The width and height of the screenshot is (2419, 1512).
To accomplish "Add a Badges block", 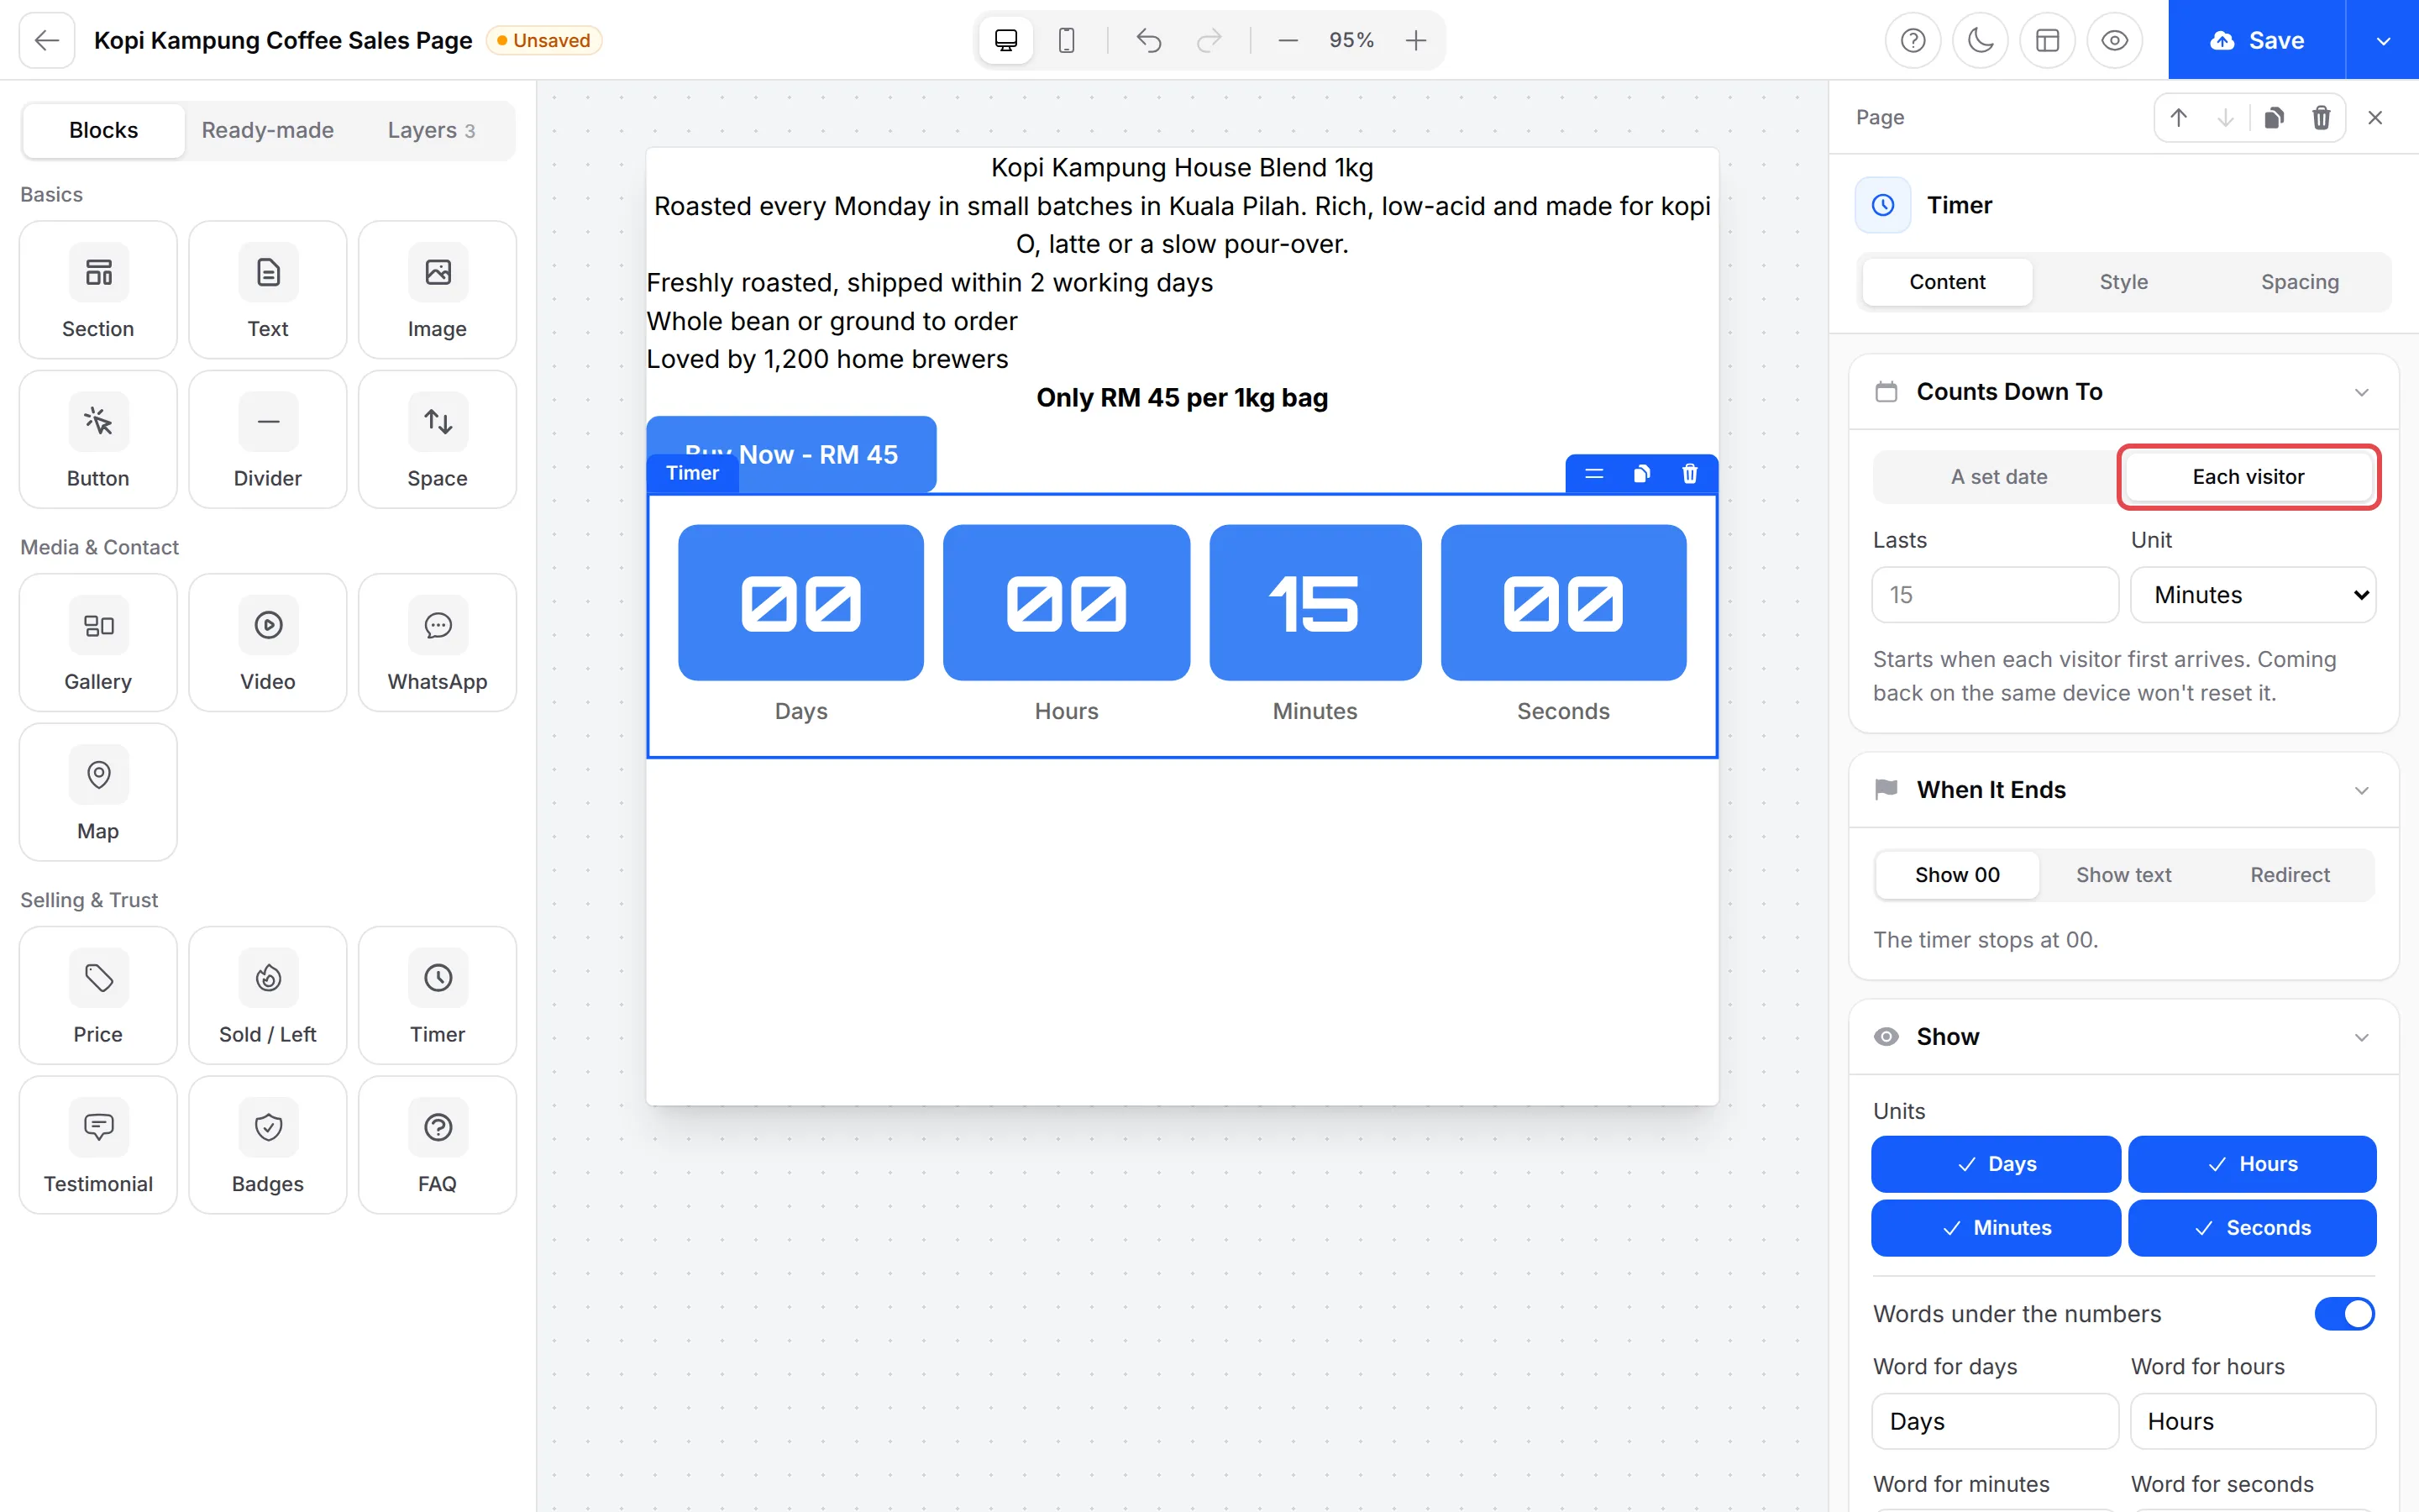I will 268,1146.
